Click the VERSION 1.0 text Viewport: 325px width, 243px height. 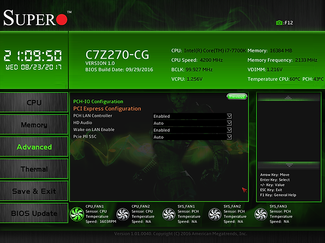point(100,63)
